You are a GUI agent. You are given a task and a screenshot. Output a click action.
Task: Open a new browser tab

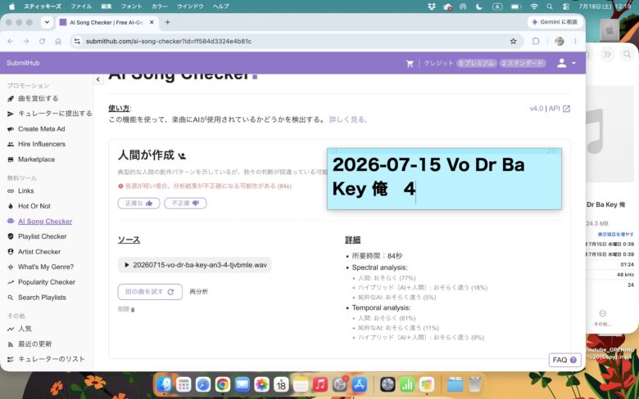(167, 22)
